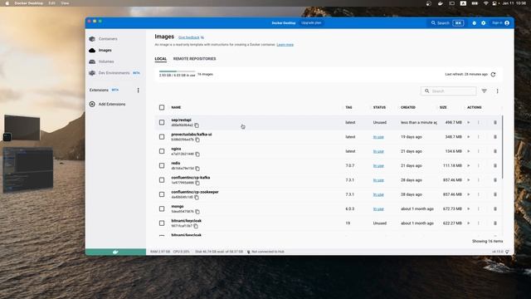
Task: Copy image ID of confluentinc/cp-kafka
Action: (x=197, y=183)
